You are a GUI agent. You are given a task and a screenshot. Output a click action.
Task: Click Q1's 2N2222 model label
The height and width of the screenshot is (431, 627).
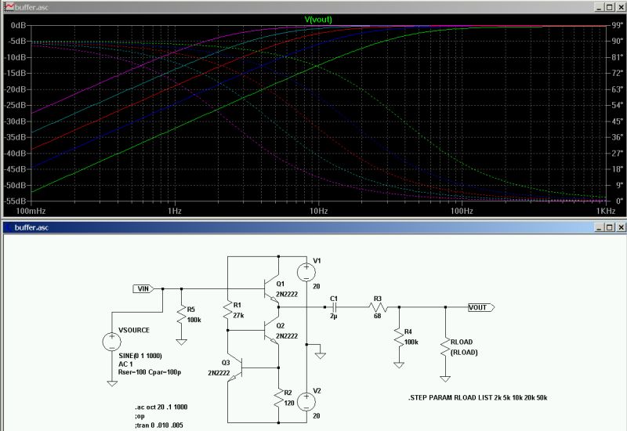(287, 295)
